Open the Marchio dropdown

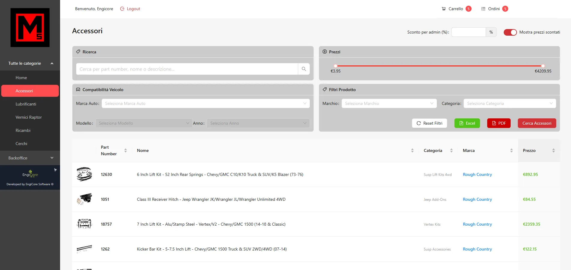389,103
